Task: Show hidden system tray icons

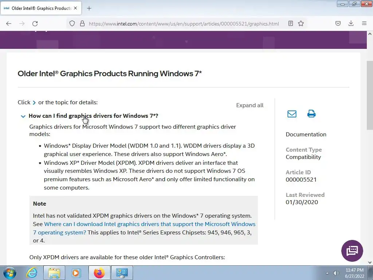Action: 327,273
